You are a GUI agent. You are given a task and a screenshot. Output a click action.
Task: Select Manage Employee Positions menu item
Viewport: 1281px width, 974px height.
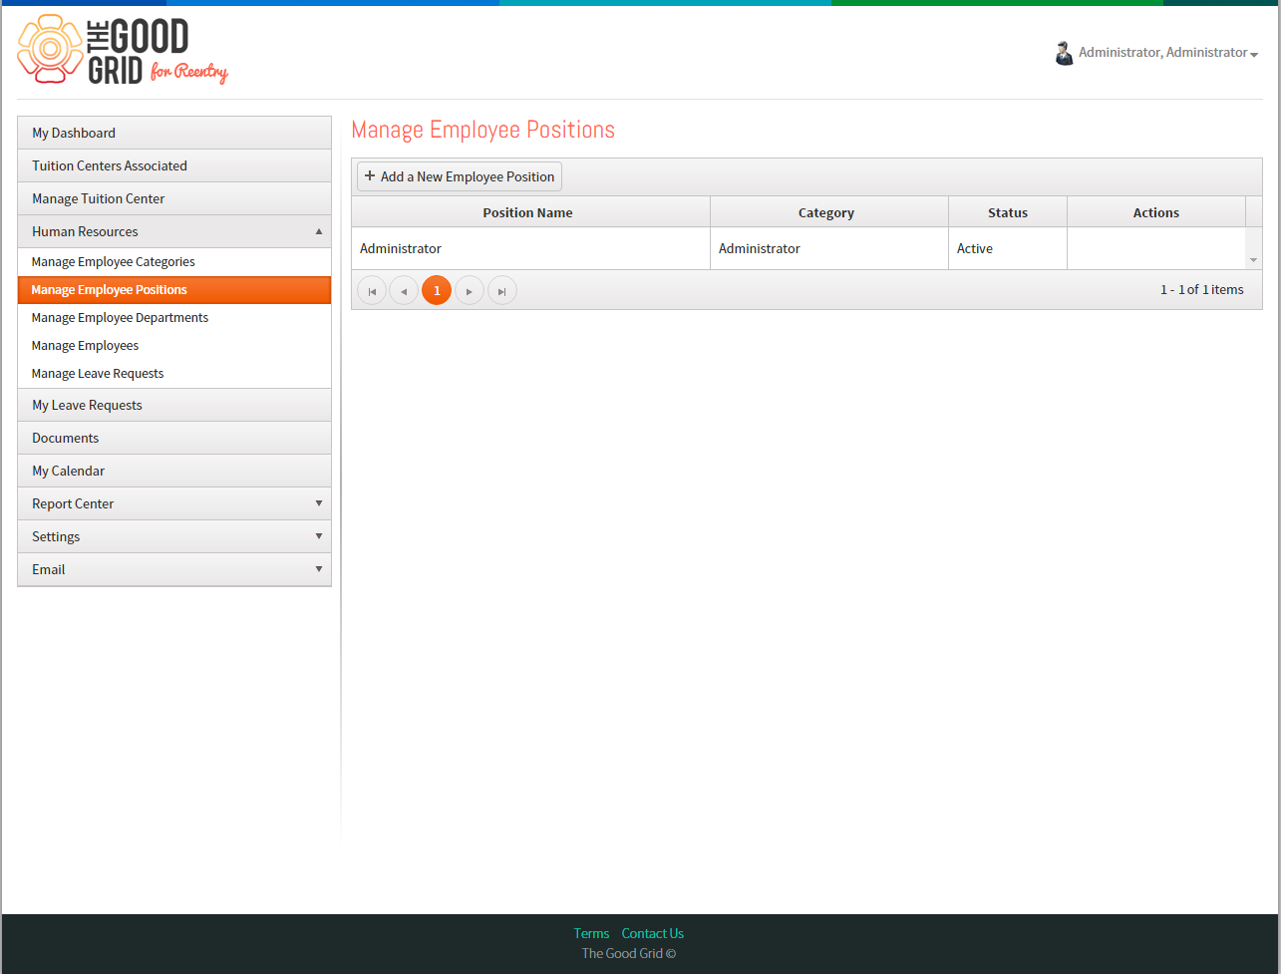pyautogui.click(x=174, y=290)
